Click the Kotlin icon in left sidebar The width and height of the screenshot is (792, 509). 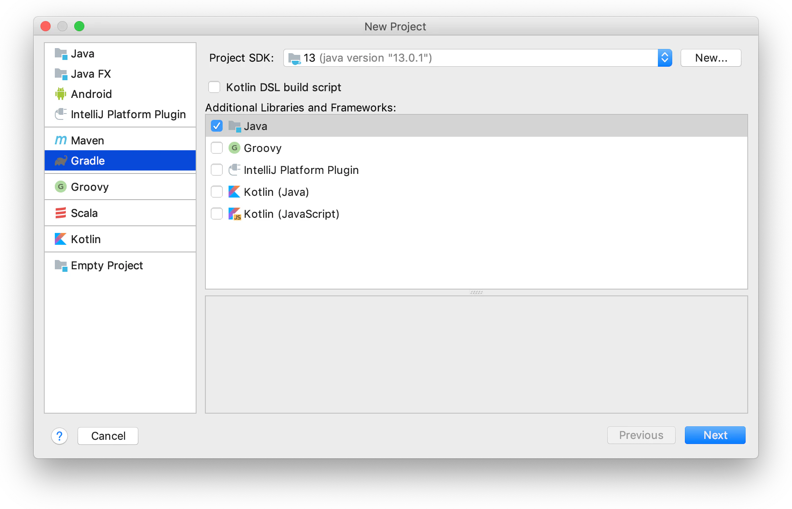click(61, 239)
